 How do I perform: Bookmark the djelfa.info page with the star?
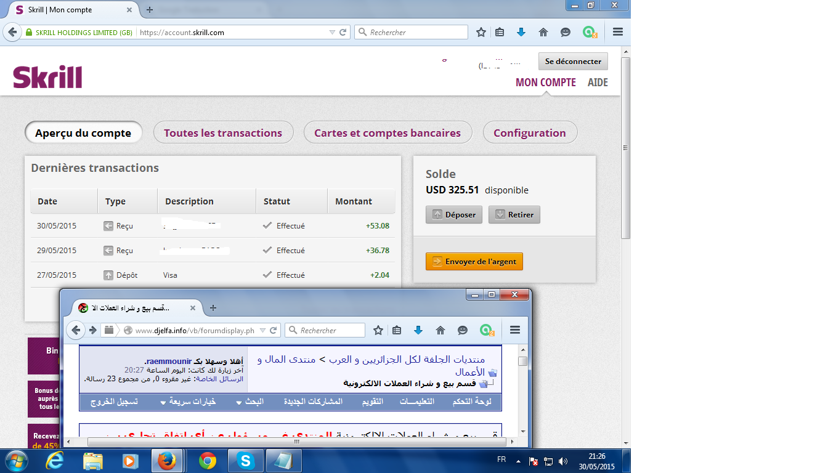point(378,330)
